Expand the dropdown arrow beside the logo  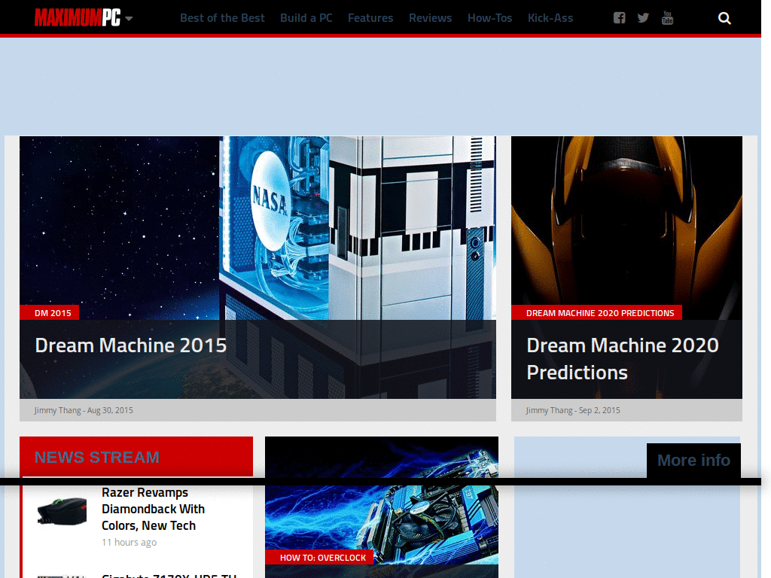(x=128, y=19)
